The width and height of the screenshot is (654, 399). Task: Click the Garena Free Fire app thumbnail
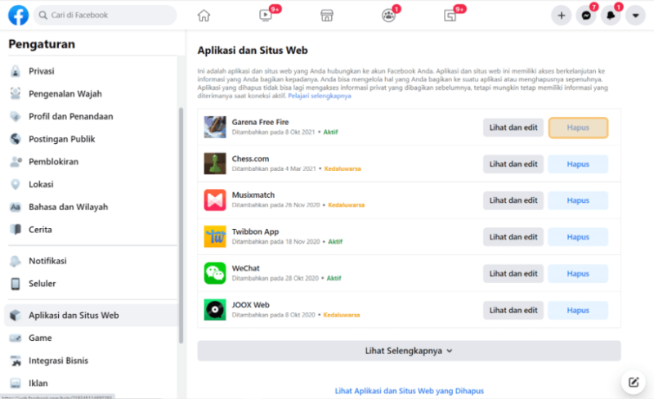pyautogui.click(x=215, y=127)
